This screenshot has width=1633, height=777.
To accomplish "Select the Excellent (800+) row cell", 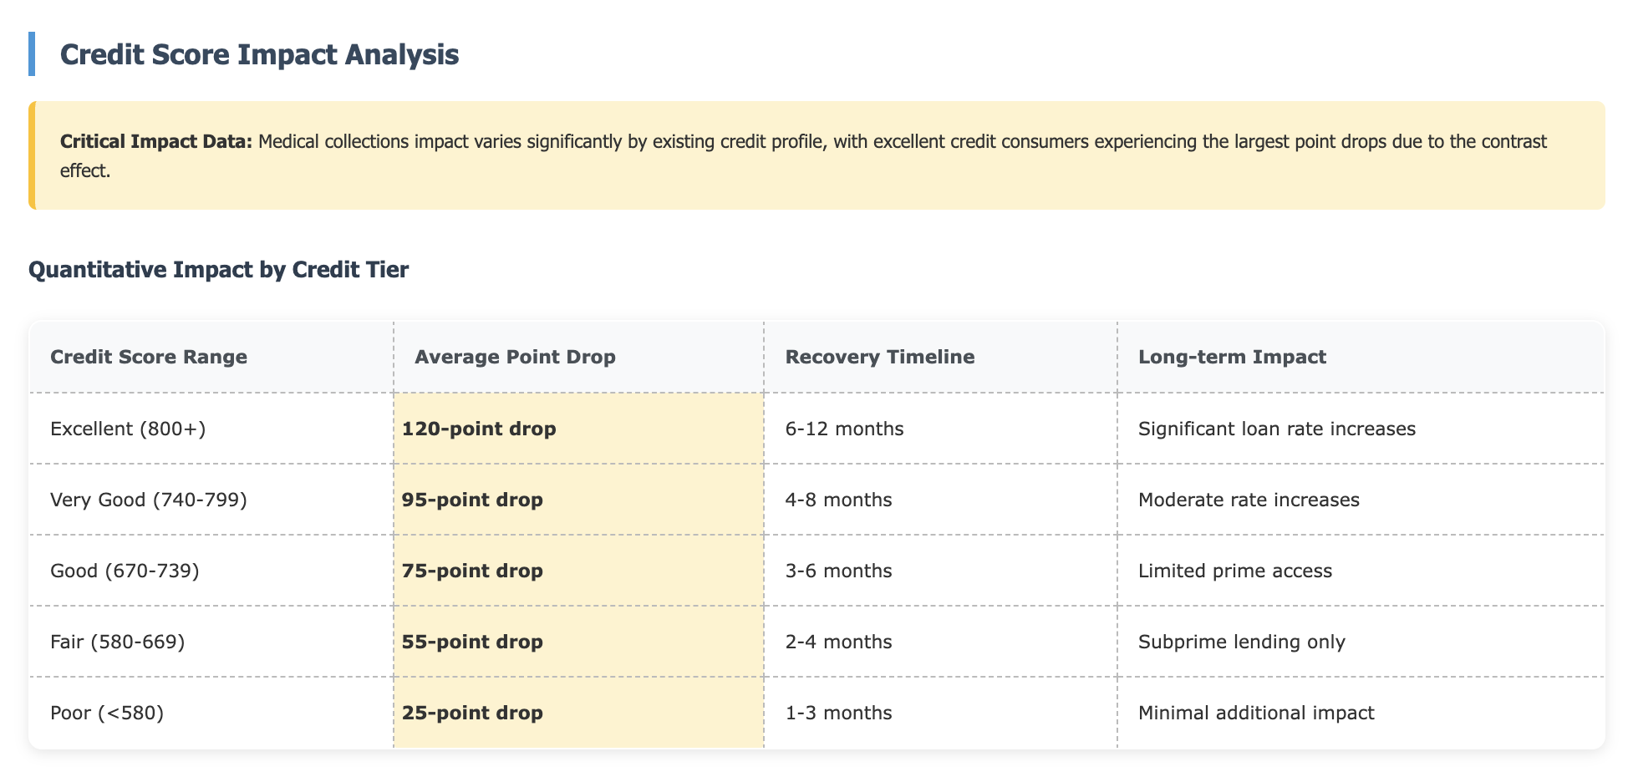I will 211,429.
